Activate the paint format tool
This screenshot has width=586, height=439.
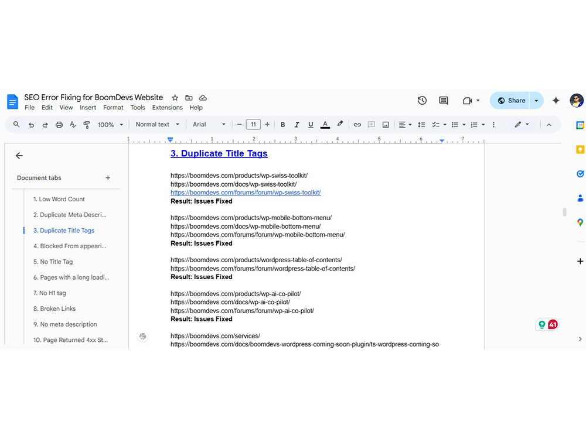(87, 125)
